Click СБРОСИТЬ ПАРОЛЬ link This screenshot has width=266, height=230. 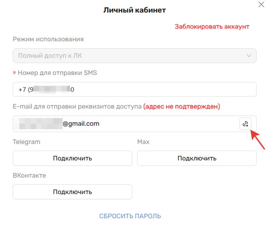[130, 216]
